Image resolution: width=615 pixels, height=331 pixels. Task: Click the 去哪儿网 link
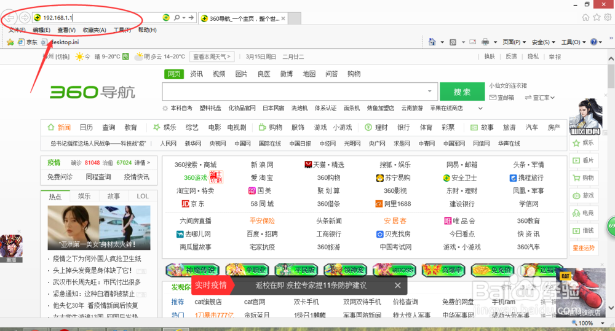coord(194,234)
